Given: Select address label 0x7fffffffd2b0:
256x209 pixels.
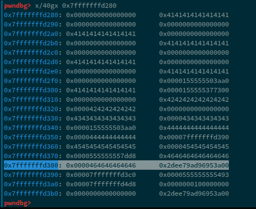Looking at the screenshot, I should (33, 43).
